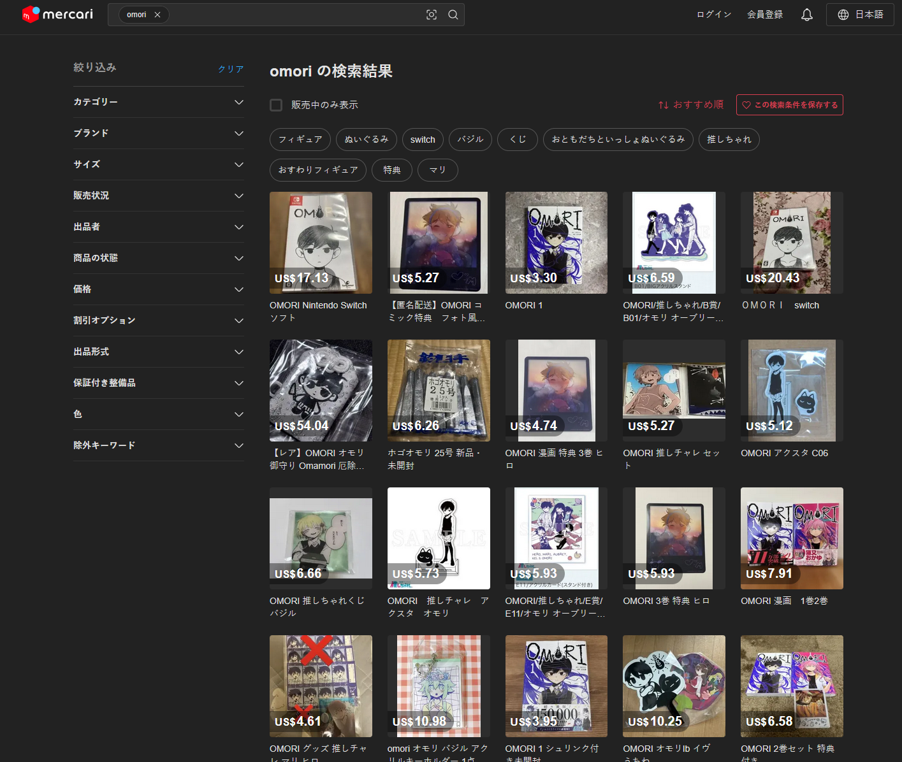Remove the omori search tag
The width and height of the screenshot is (902, 762).
click(157, 15)
